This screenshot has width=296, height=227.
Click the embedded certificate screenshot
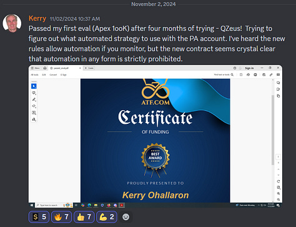155,136
